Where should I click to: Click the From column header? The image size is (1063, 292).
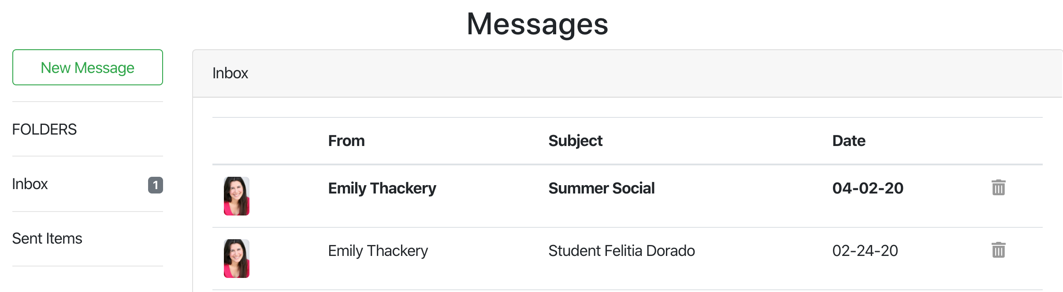point(346,141)
